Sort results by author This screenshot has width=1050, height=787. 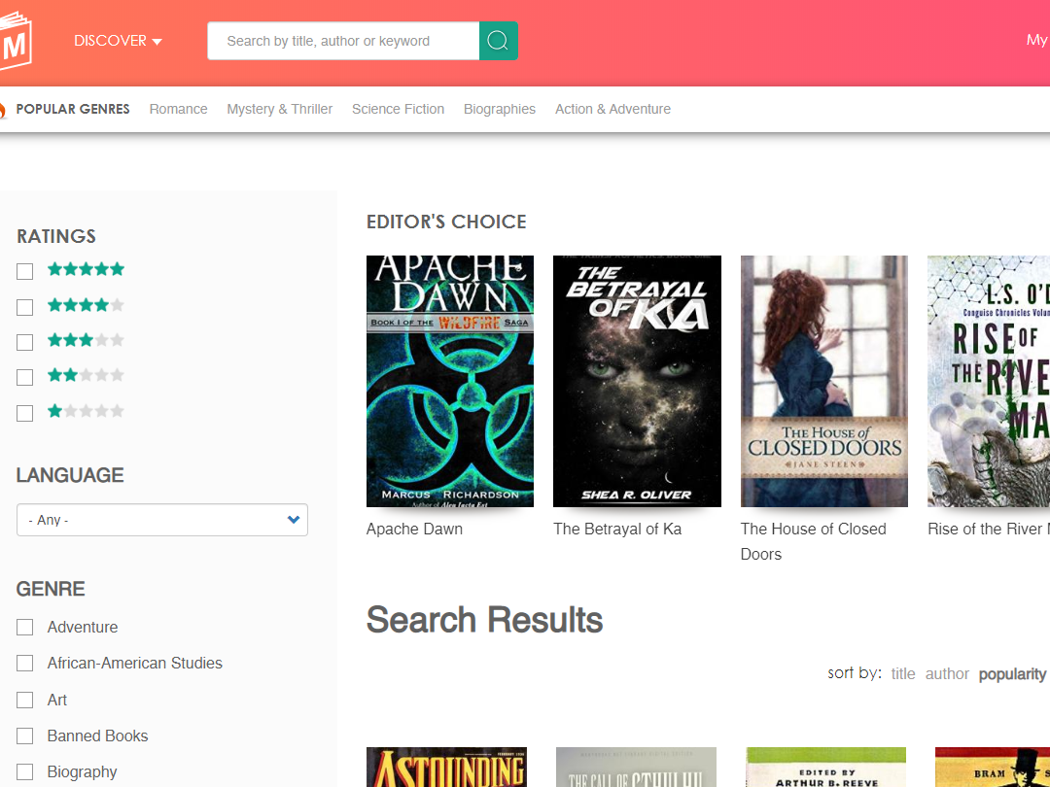tap(947, 673)
